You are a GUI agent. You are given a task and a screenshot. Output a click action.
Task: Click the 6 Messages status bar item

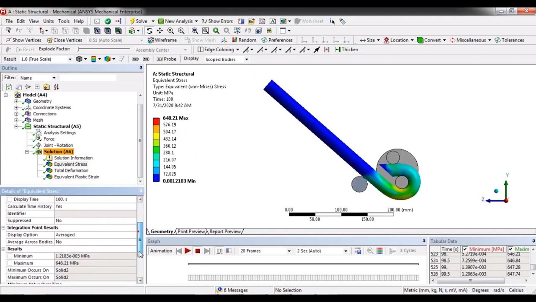(232, 290)
